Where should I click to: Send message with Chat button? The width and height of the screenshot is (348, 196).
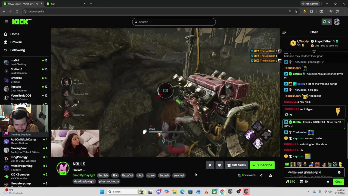[x=338, y=182]
